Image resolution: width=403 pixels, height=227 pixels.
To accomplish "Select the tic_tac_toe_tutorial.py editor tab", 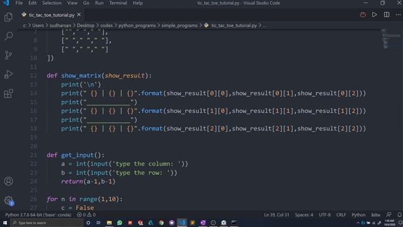I will click(x=52, y=15).
